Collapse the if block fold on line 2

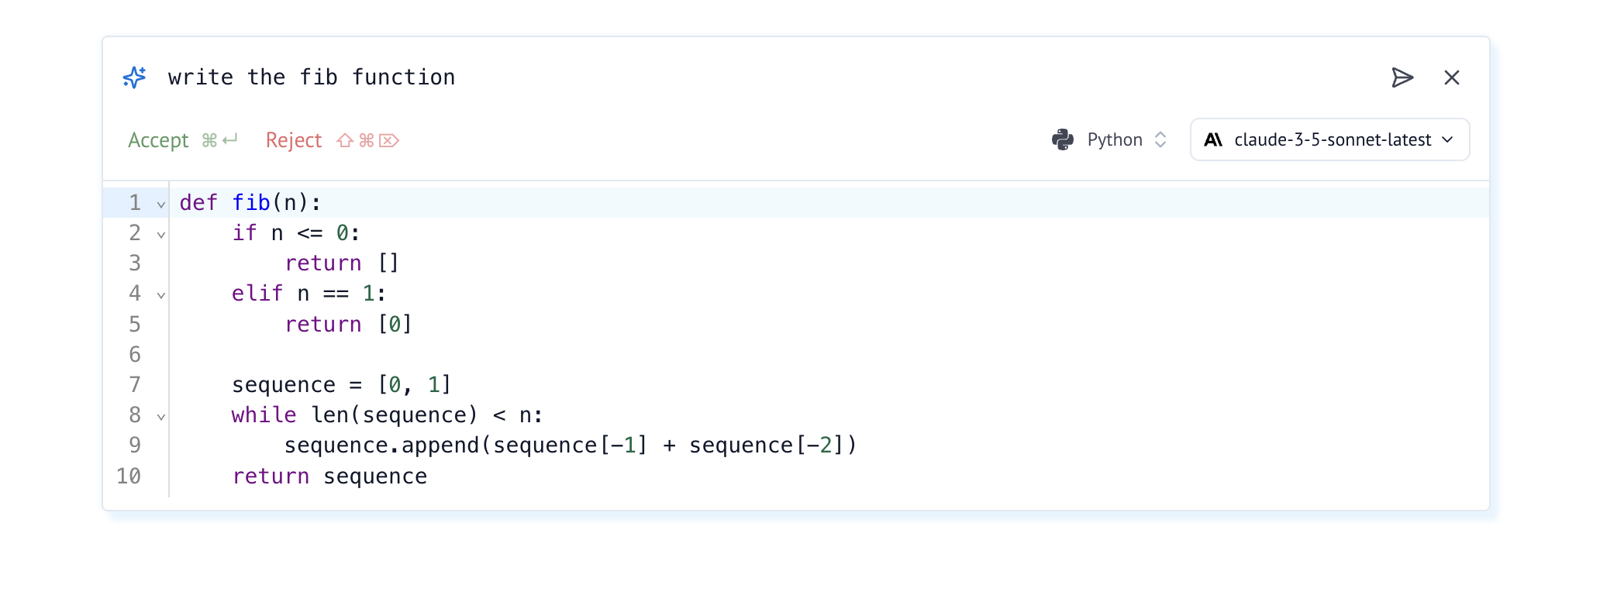pos(161,235)
